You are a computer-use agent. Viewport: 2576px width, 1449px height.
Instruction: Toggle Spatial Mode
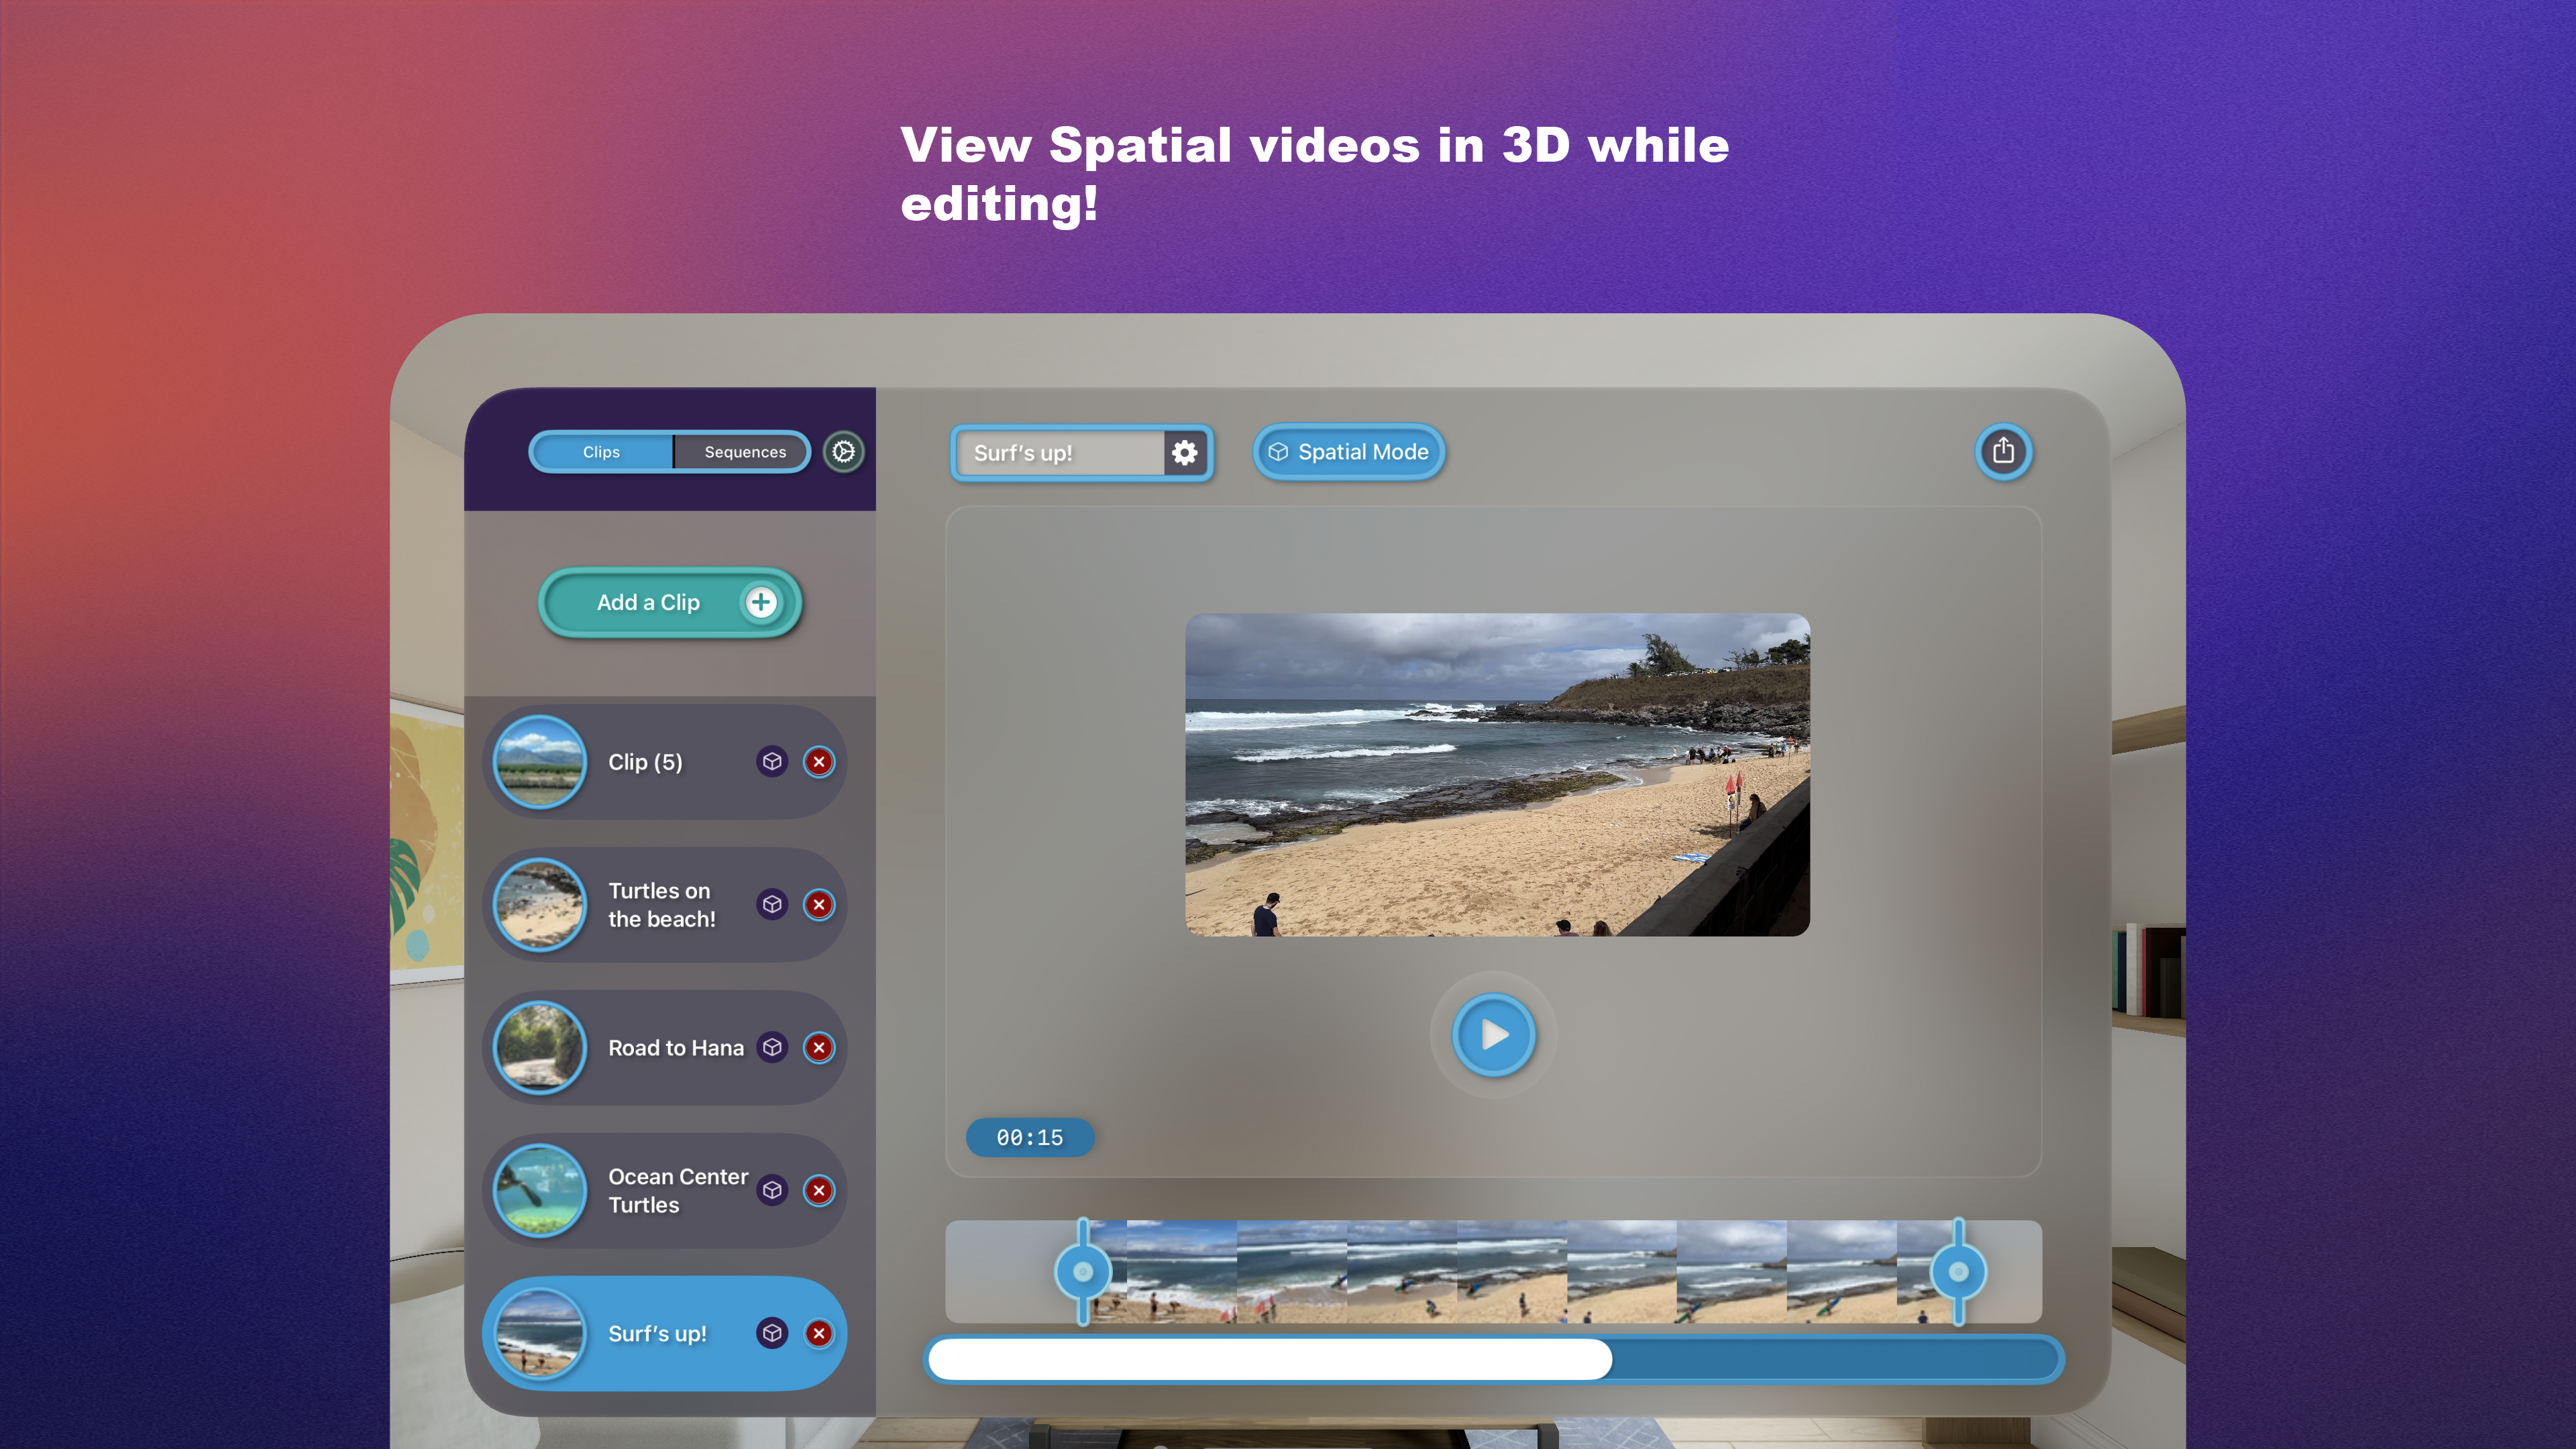point(1349,452)
